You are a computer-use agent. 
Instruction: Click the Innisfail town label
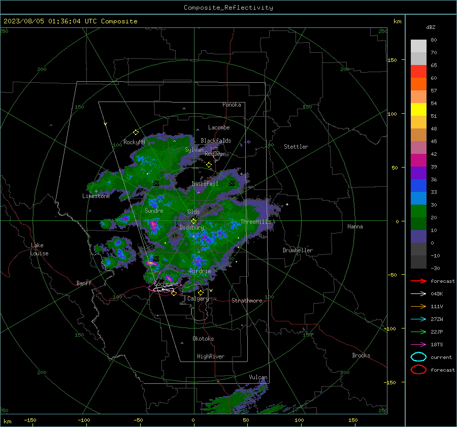[x=205, y=184]
